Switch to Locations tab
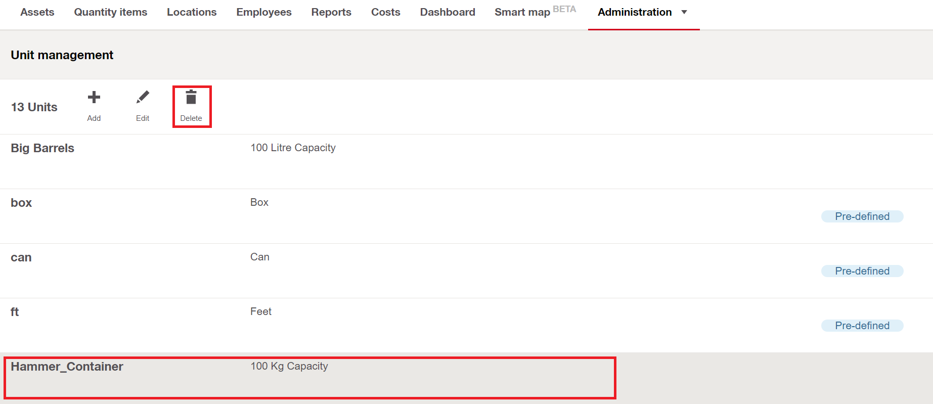The height and width of the screenshot is (404, 933). 192,12
